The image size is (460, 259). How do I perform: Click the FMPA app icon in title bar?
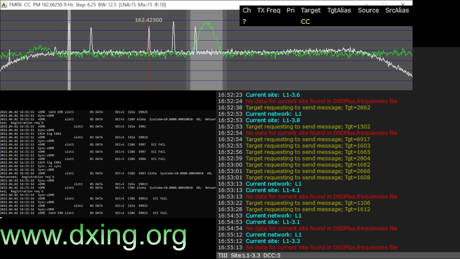[4, 5]
